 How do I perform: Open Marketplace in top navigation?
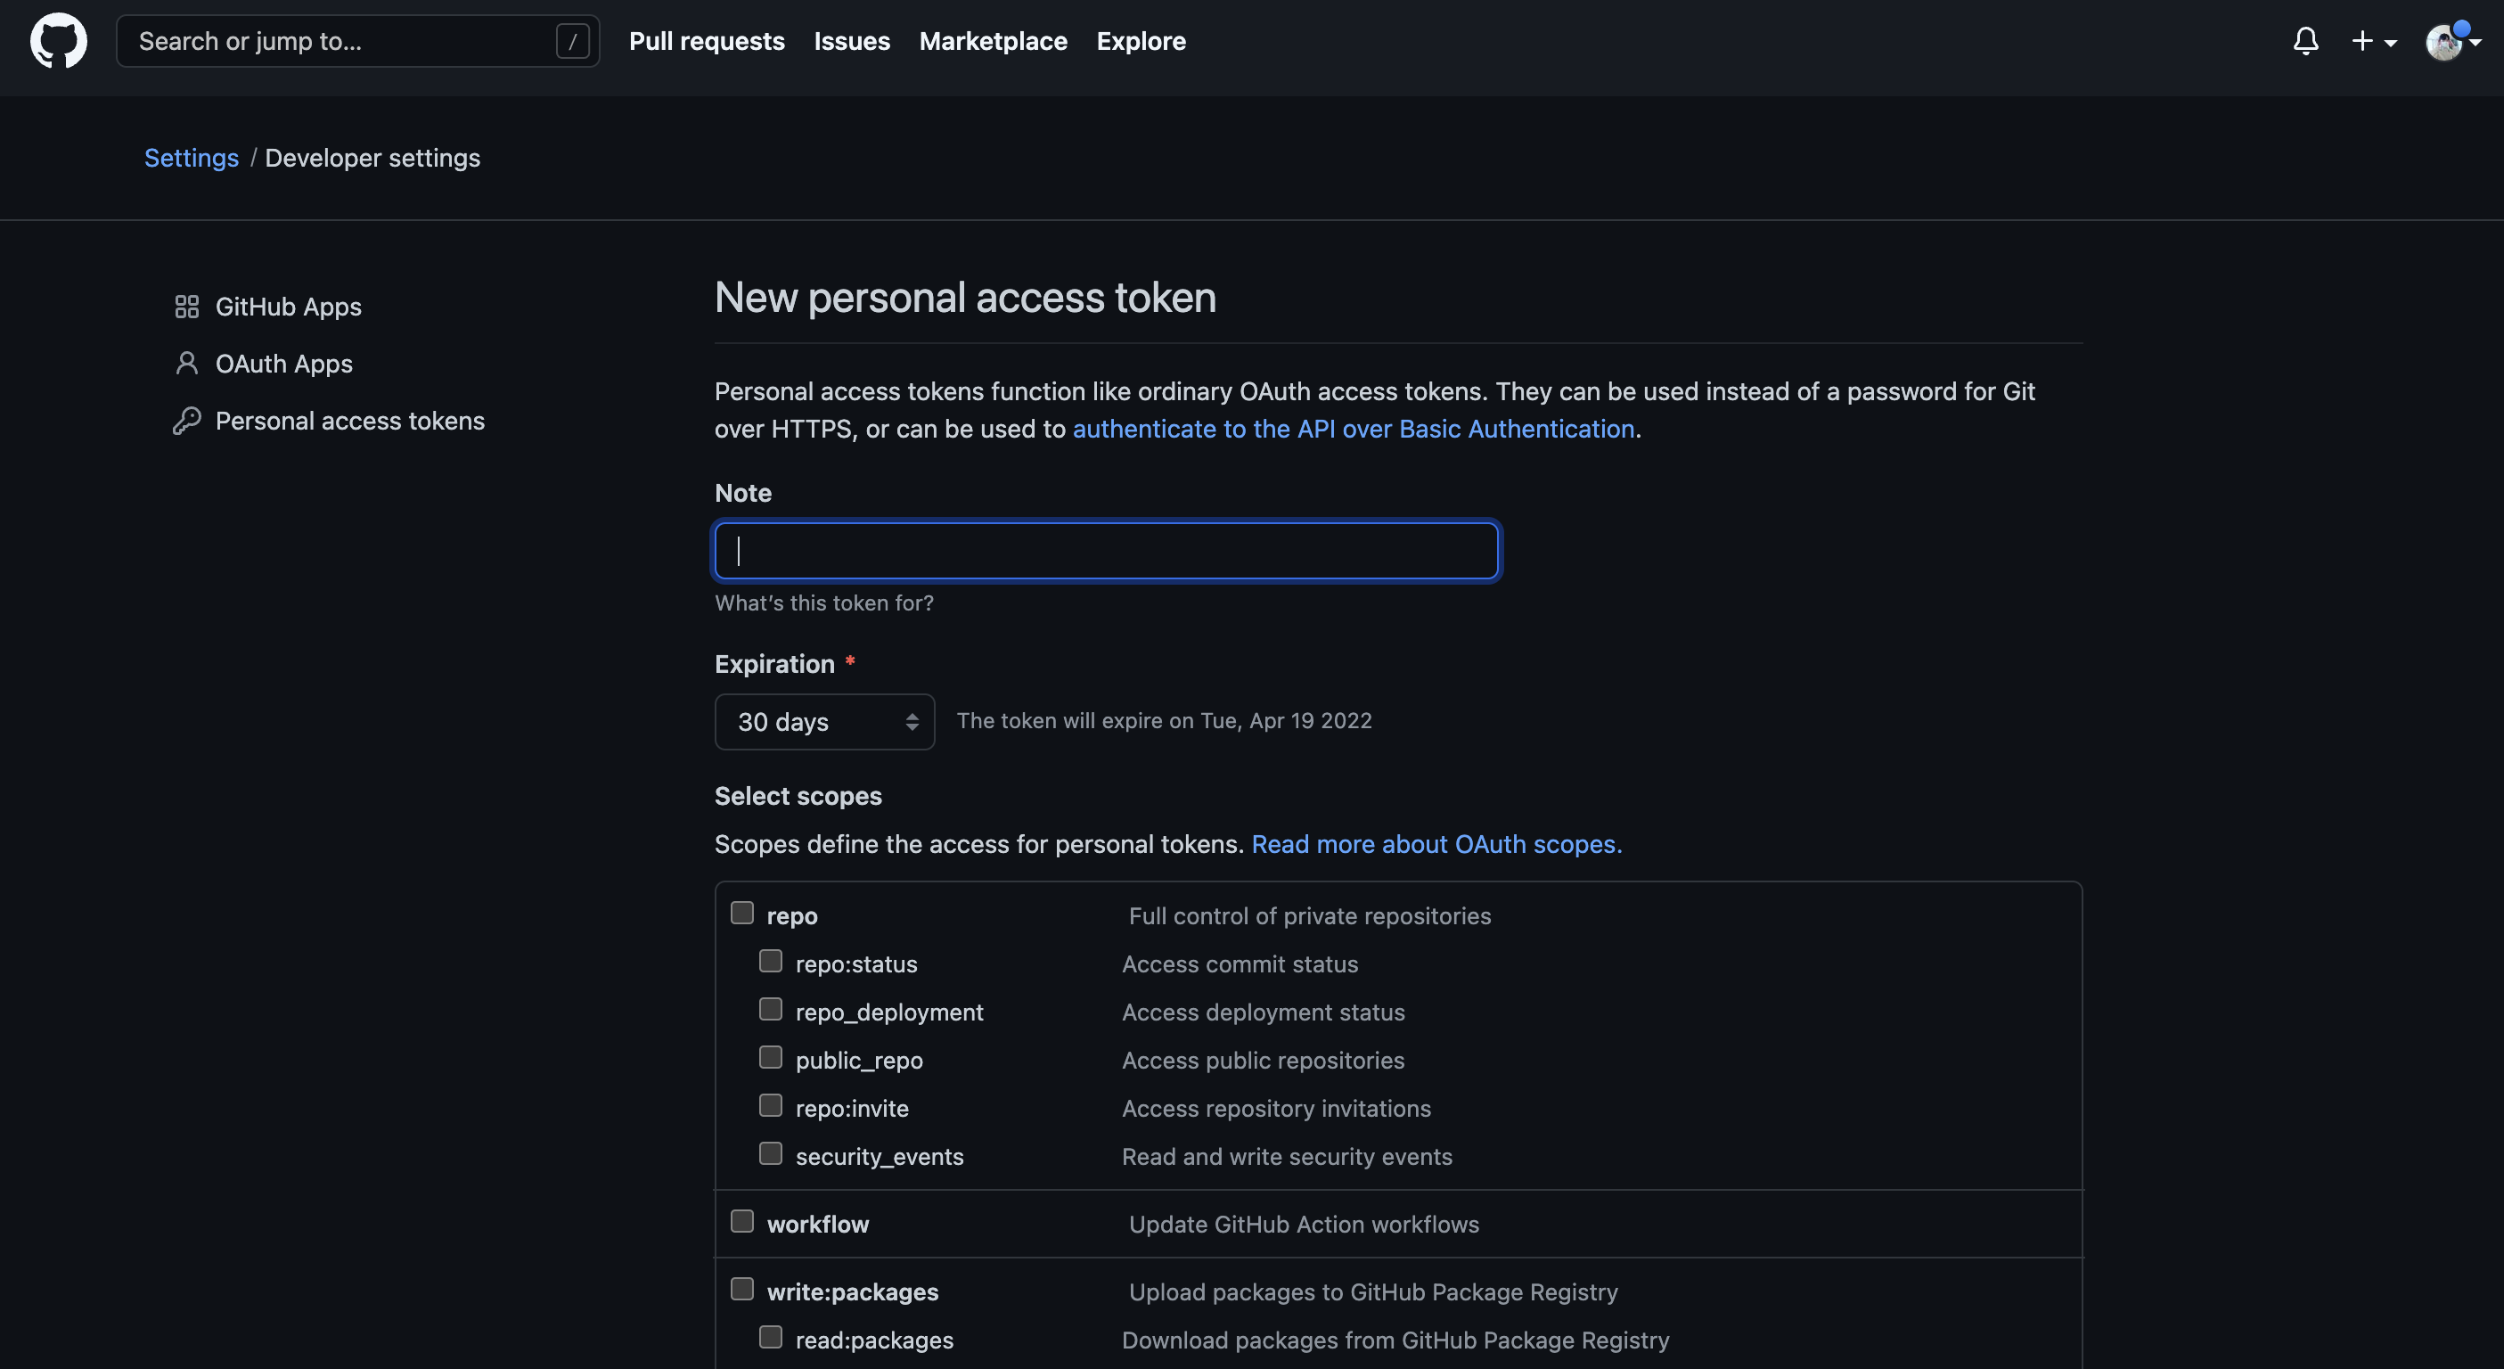tap(994, 41)
